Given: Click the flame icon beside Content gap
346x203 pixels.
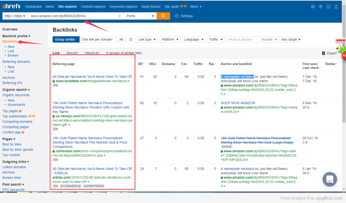Looking at the screenshot, I should pyautogui.click(x=23, y=132).
